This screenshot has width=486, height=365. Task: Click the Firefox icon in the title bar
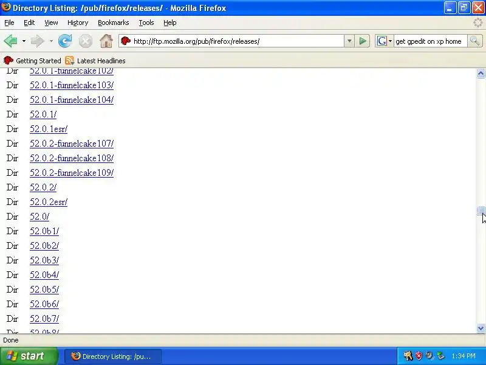tap(6, 7)
